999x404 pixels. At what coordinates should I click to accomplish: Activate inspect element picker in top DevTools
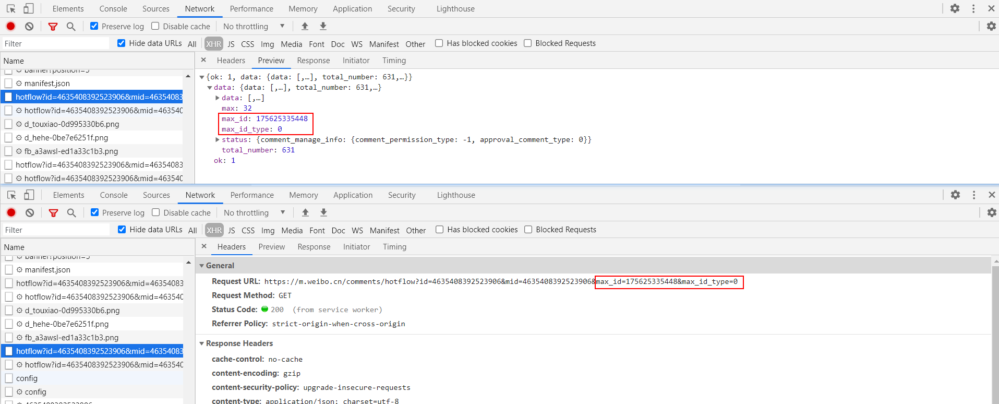pyautogui.click(x=11, y=8)
